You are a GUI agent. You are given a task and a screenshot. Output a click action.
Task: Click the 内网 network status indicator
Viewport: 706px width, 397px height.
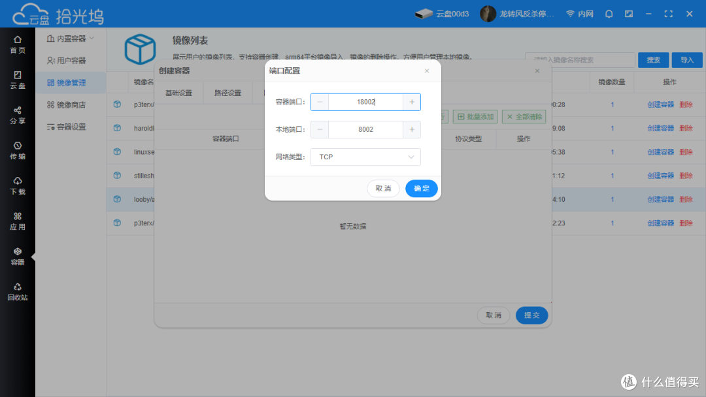tap(579, 14)
